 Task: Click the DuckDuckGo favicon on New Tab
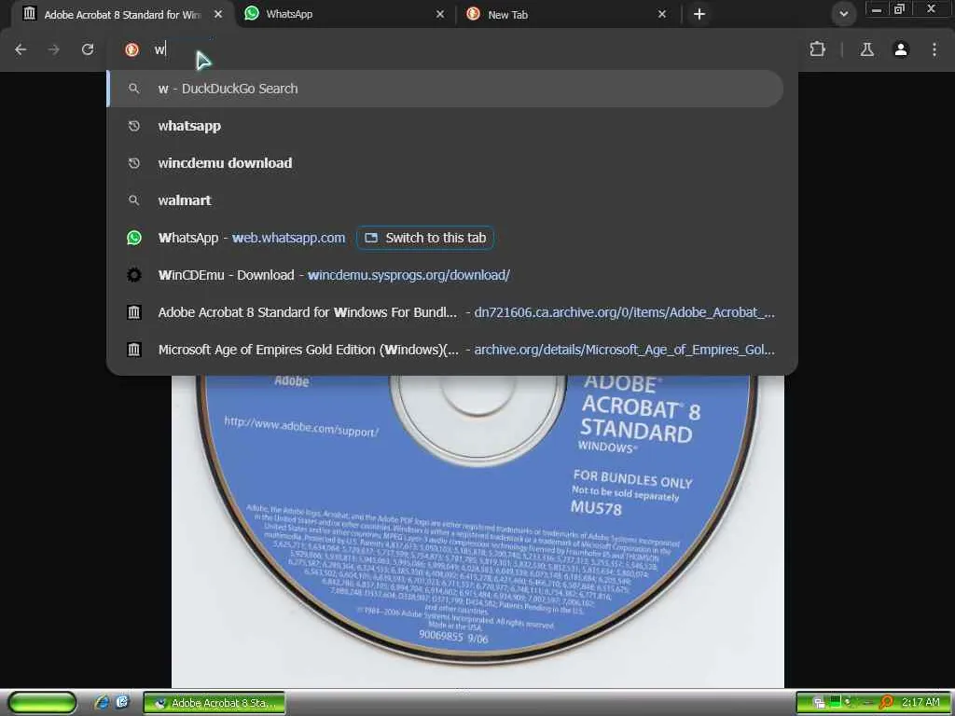pos(473,14)
